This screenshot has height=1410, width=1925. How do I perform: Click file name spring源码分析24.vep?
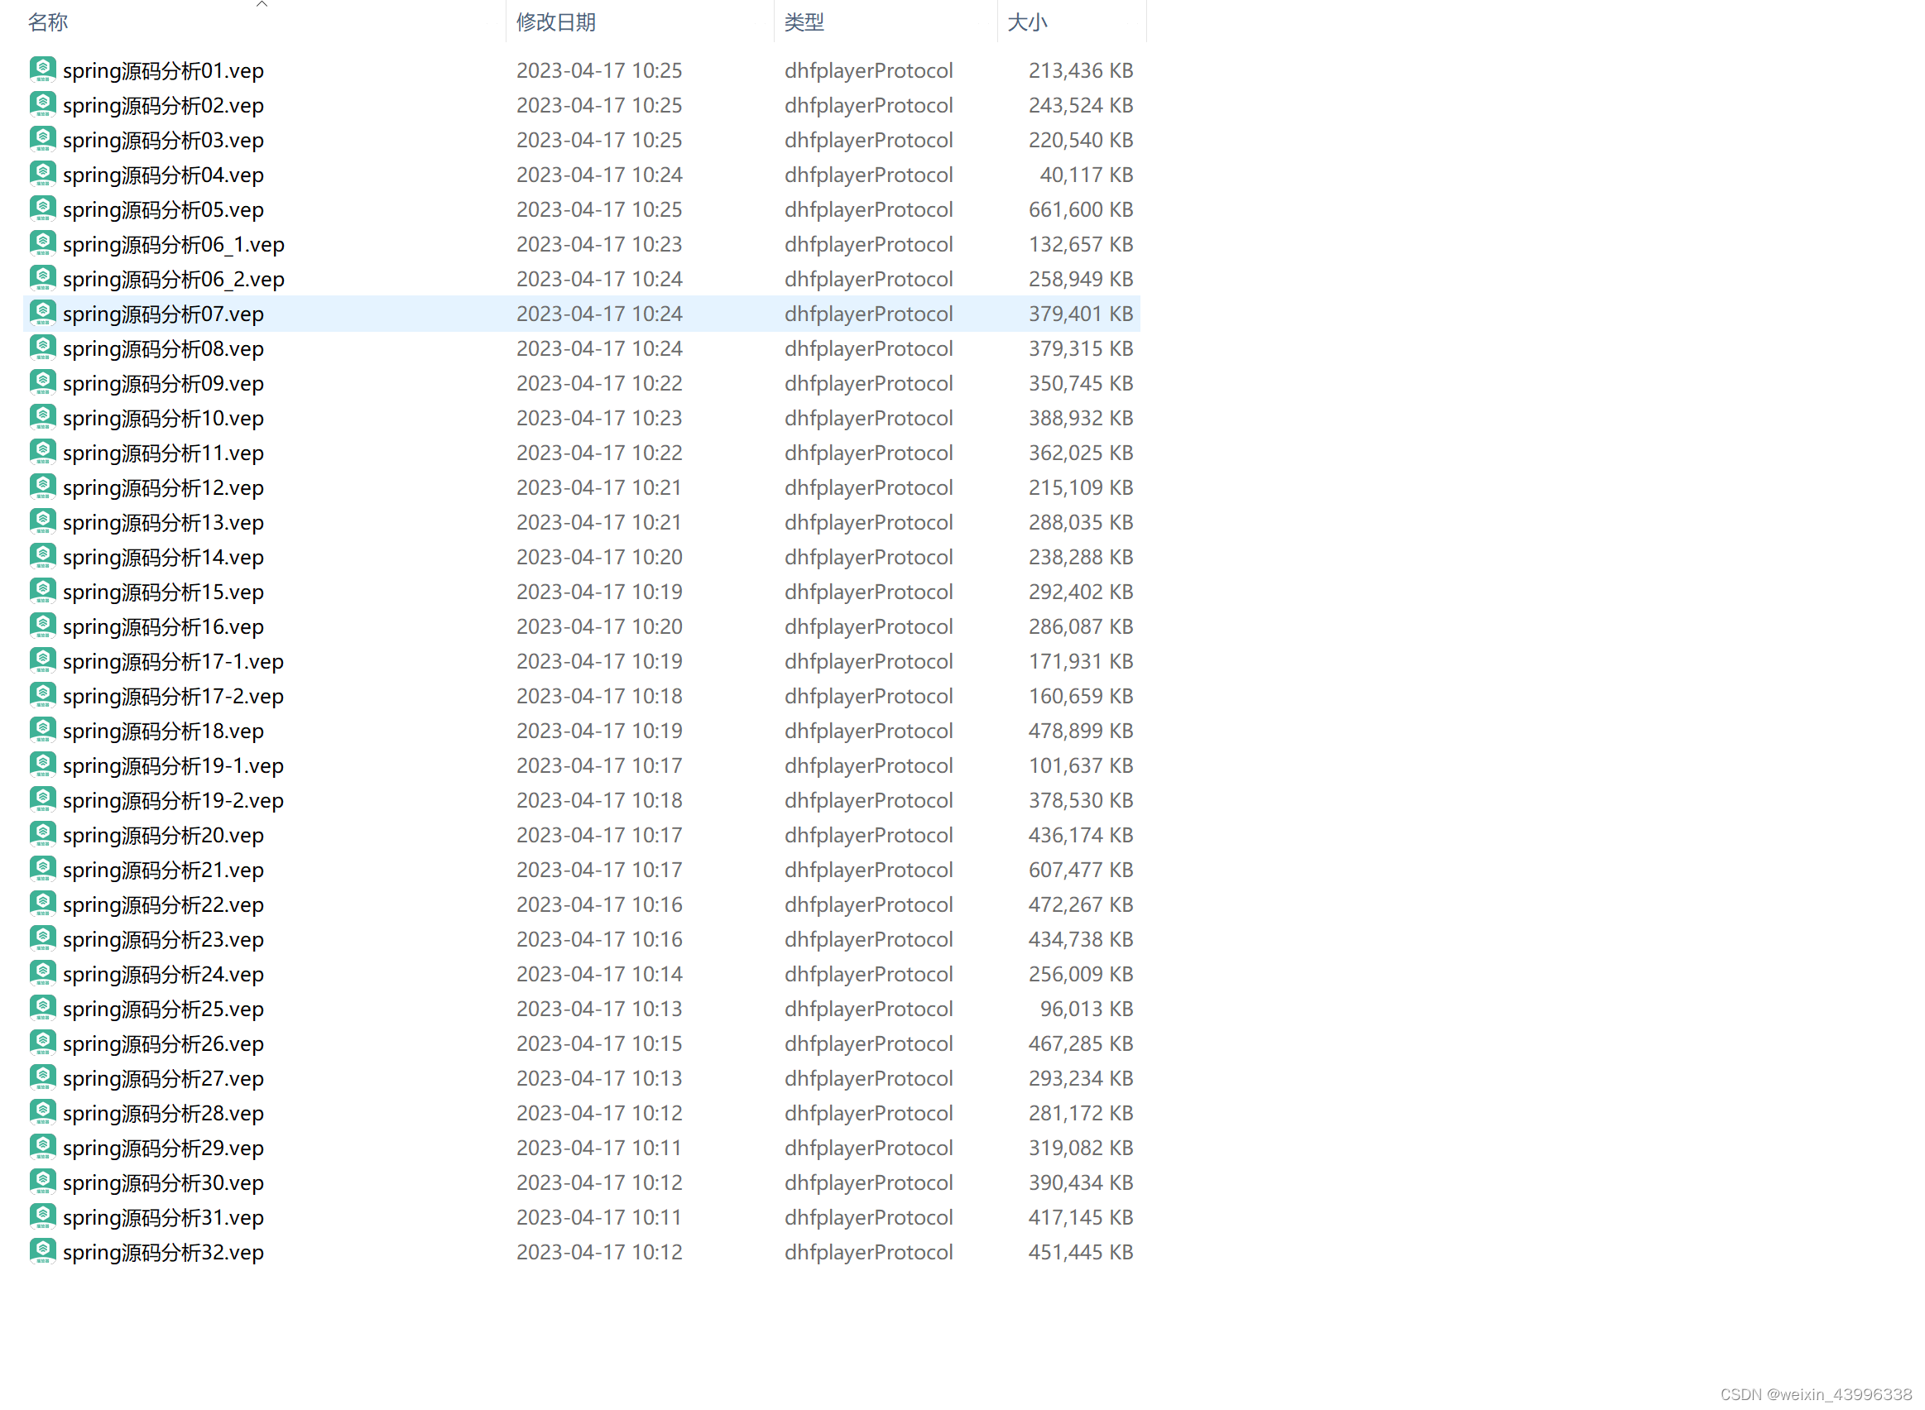[164, 976]
